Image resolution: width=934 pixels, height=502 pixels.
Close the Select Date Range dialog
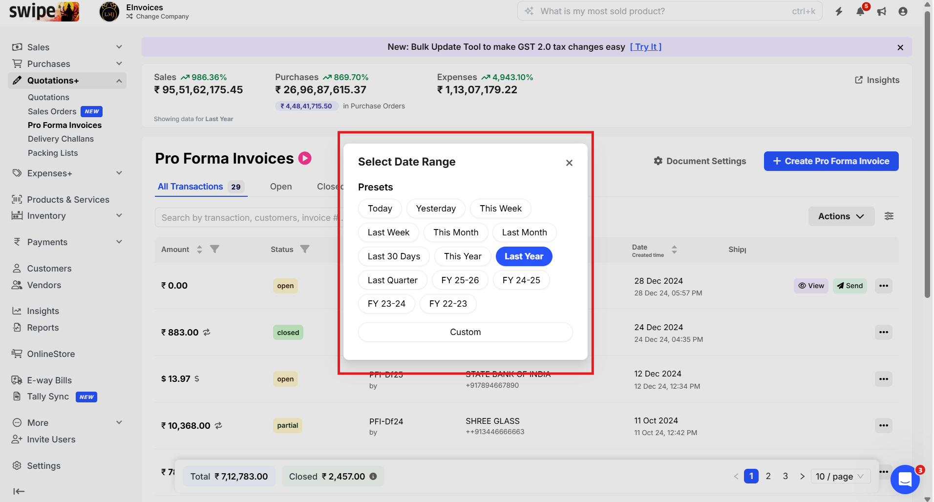coord(569,163)
